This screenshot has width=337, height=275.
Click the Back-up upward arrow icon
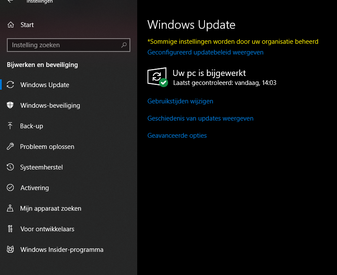click(10, 126)
